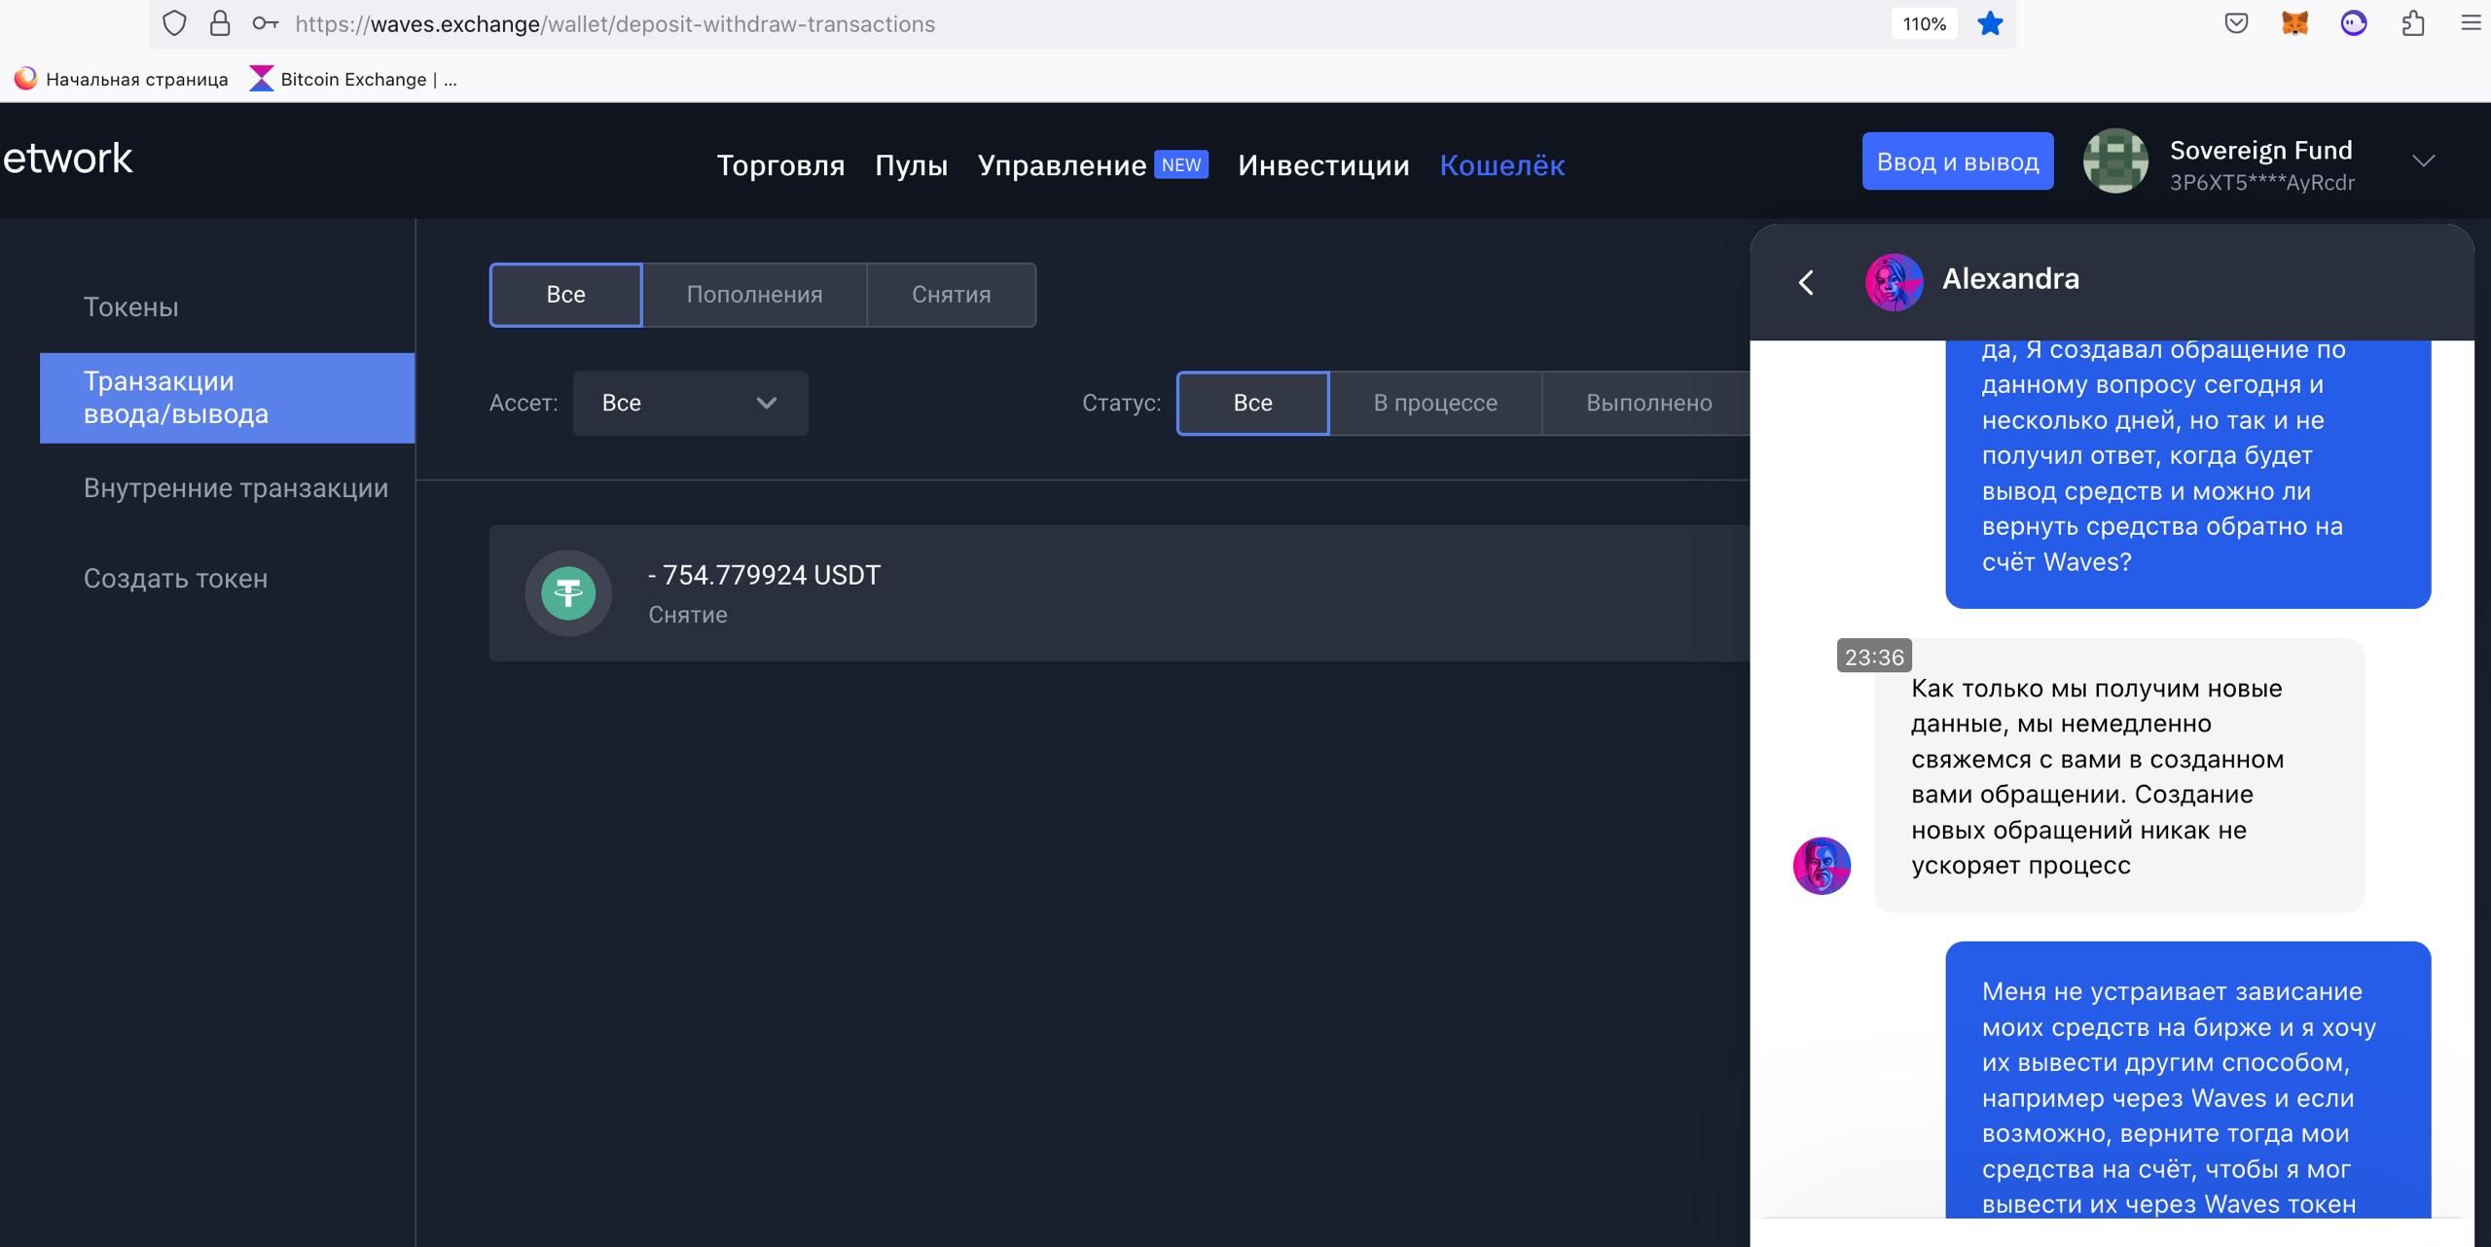Open the Торговля navigation tab

coord(780,165)
